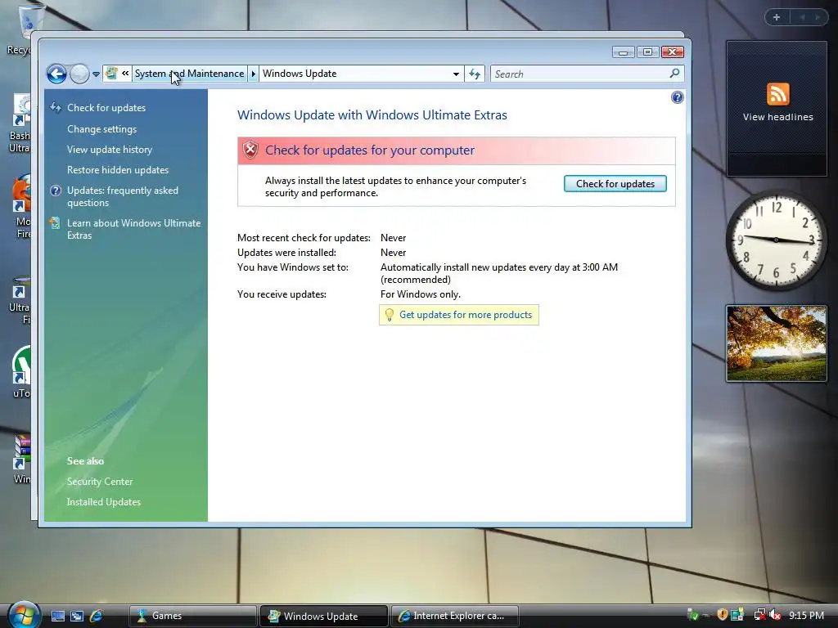Click the muted volume tray icon
Screen dimensions: 838x628
click(774, 616)
